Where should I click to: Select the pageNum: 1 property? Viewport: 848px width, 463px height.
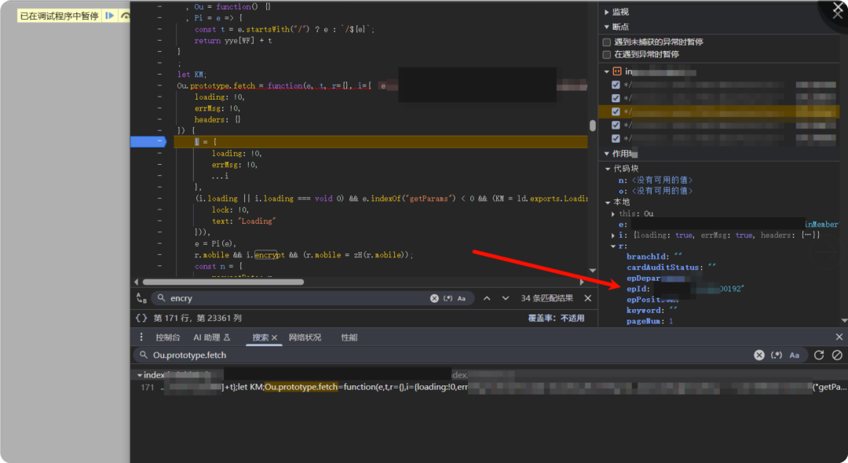[x=649, y=322]
